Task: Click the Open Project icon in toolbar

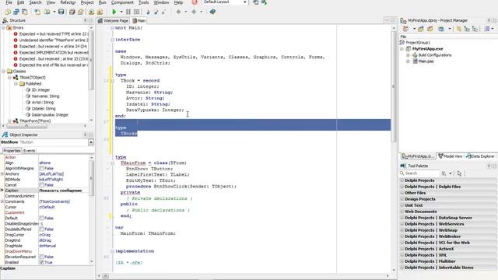Action: pos(81,12)
